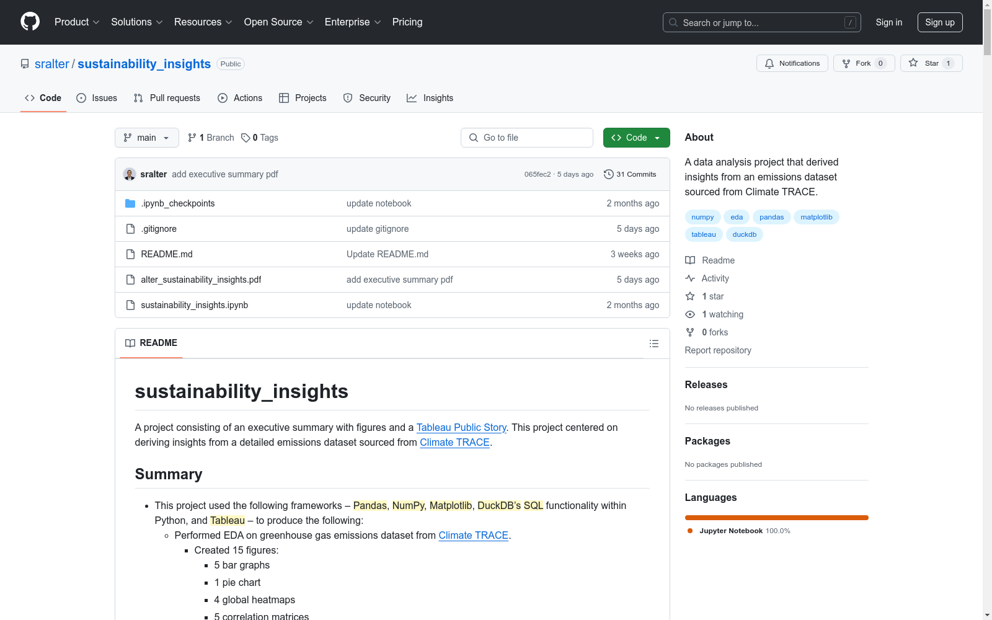Image resolution: width=992 pixels, height=620 pixels.
Task: Focus the Go to file field
Action: click(527, 138)
